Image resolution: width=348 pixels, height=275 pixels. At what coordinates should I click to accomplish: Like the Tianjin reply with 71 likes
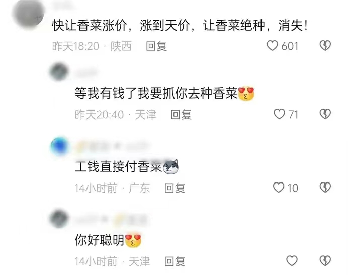(x=279, y=114)
